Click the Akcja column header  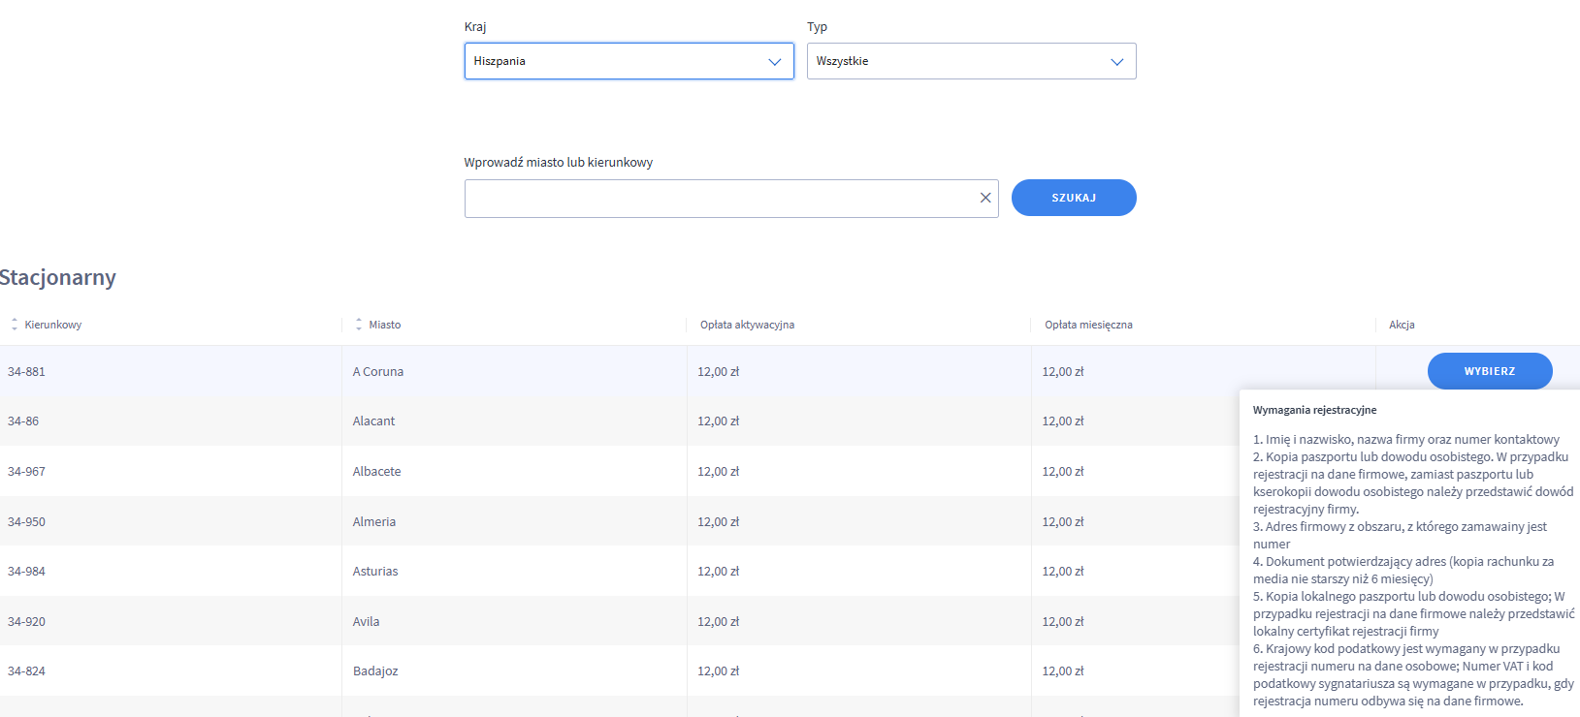click(x=1402, y=325)
